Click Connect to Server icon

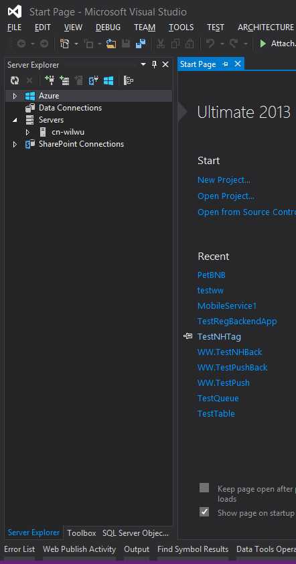click(65, 80)
